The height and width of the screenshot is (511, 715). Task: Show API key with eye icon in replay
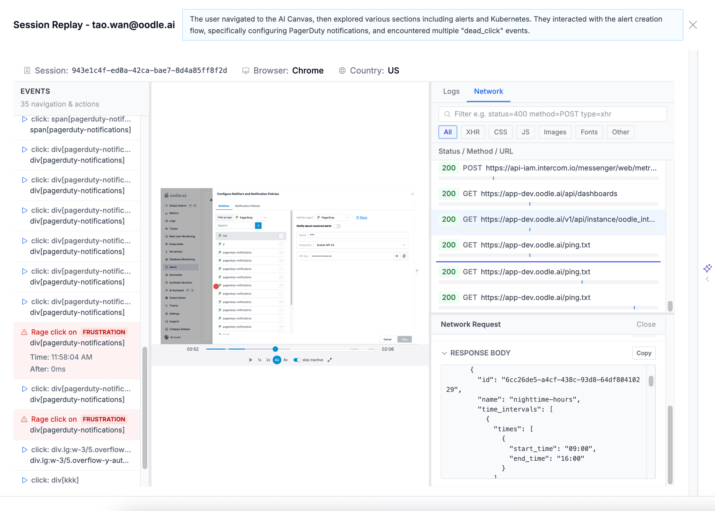click(x=397, y=256)
